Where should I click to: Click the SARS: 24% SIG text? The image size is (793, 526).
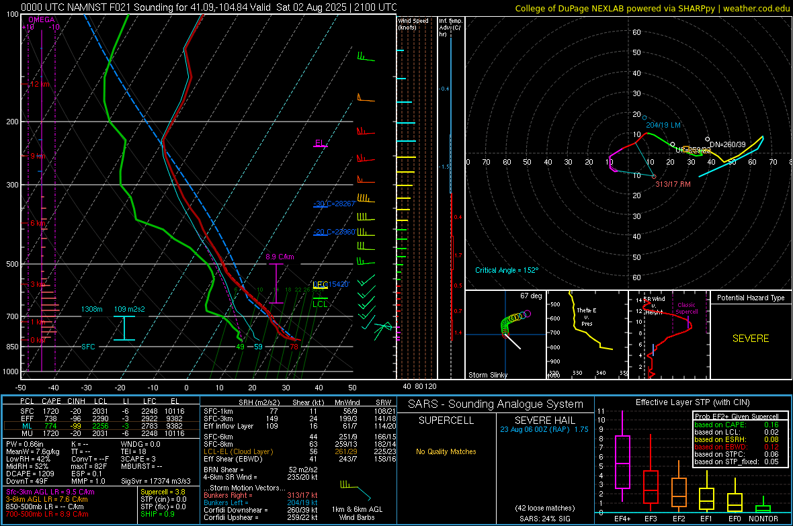(x=544, y=519)
